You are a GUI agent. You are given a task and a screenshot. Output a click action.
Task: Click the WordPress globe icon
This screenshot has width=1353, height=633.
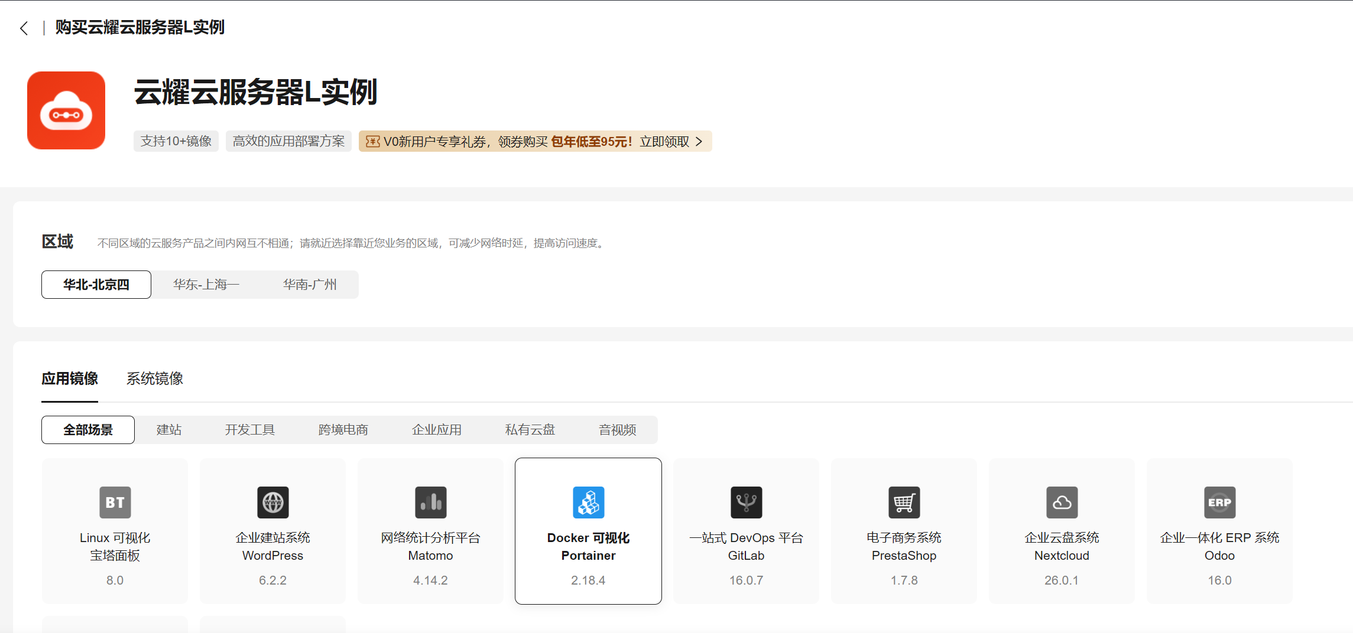coord(272,503)
